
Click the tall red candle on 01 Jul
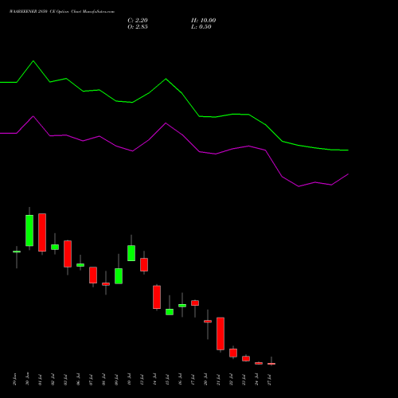[42, 232]
